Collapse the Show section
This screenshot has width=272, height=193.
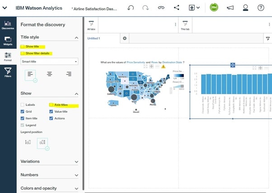(76, 94)
